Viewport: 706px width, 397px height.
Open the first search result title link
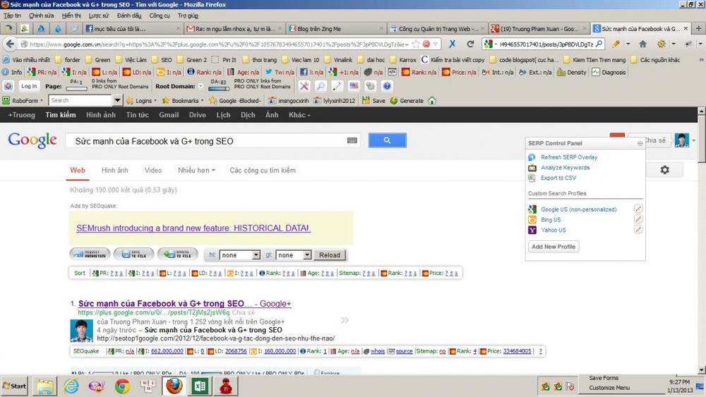click(x=184, y=304)
